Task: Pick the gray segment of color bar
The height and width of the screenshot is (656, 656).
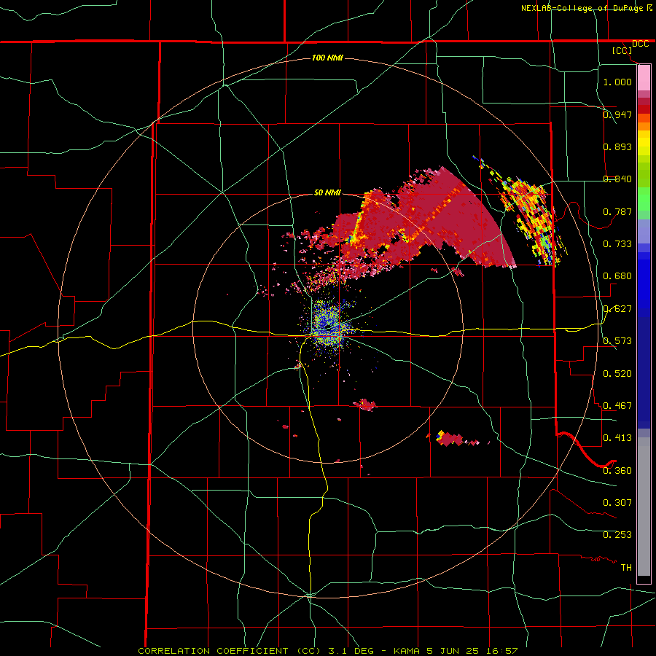Action: [644, 507]
